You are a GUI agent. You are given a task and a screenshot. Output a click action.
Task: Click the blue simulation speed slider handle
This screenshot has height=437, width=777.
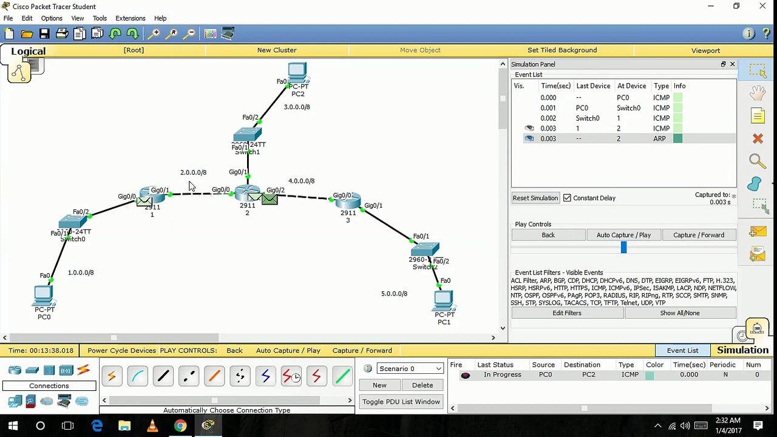(x=623, y=248)
